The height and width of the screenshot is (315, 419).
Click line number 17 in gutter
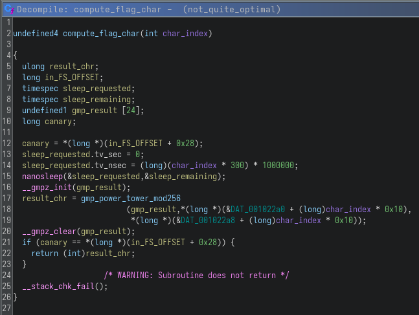pos(6,199)
